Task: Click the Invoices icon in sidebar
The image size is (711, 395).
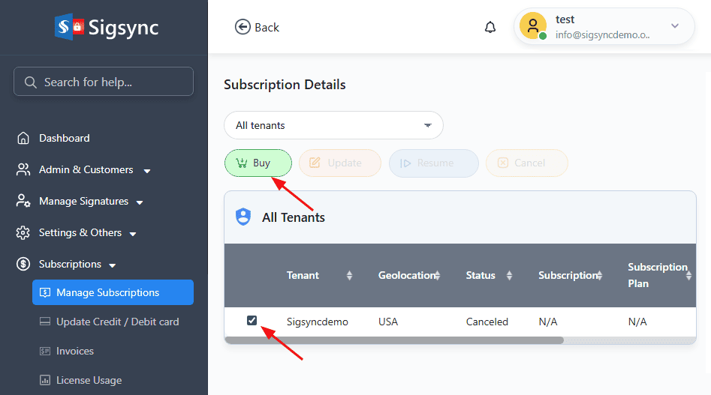Action: 44,351
